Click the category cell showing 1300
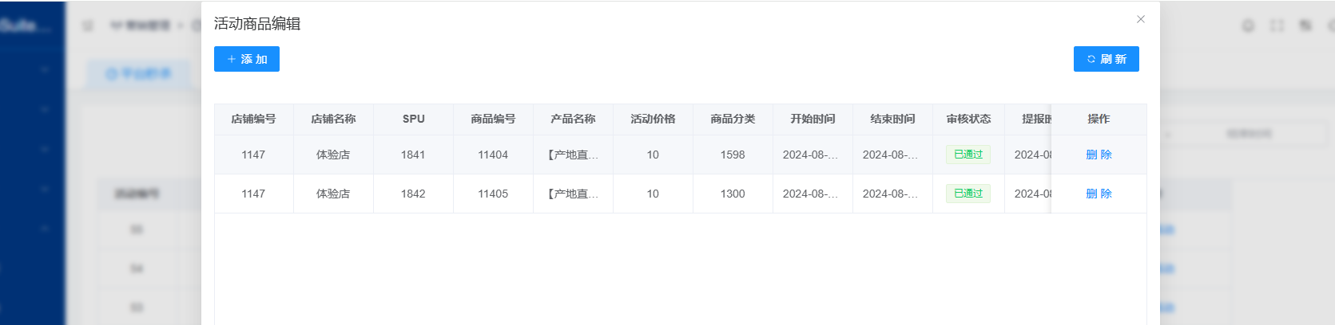 pos(733,194)
